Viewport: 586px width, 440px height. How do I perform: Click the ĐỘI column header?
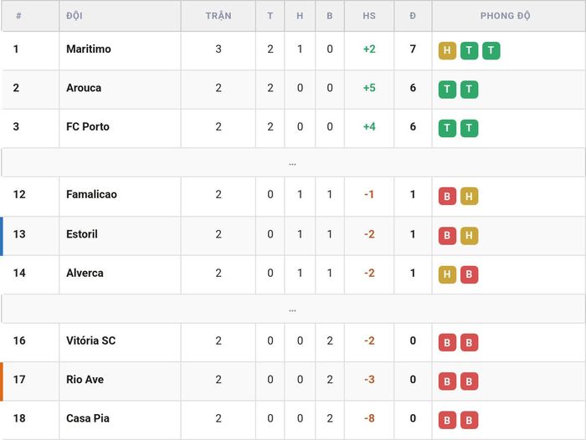[75, 16]
